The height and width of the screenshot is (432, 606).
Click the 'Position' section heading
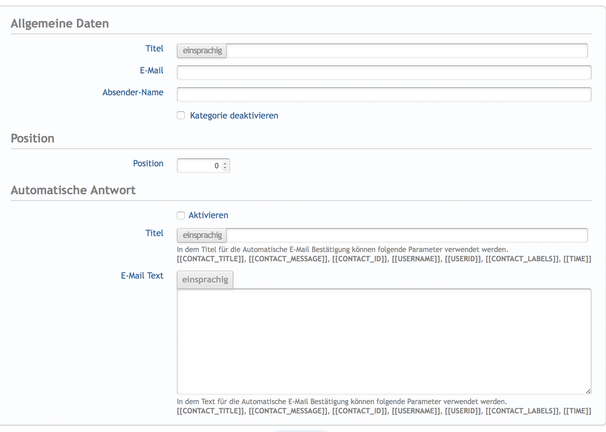[x=33, y=138]
